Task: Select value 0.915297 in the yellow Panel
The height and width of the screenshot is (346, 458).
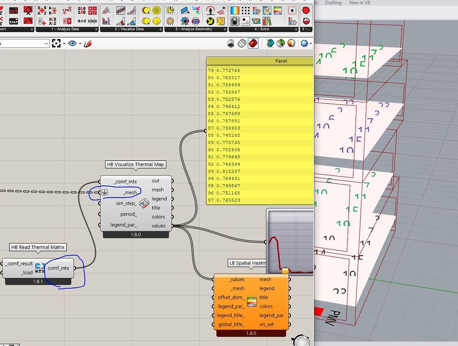Action: [x=229, y=171]
